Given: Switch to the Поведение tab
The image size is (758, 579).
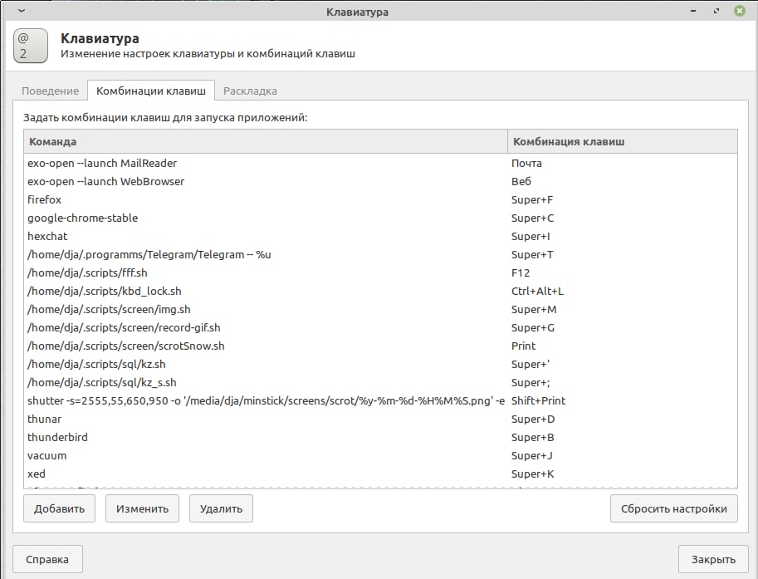Looking at the screenshot, I should 51,91.
